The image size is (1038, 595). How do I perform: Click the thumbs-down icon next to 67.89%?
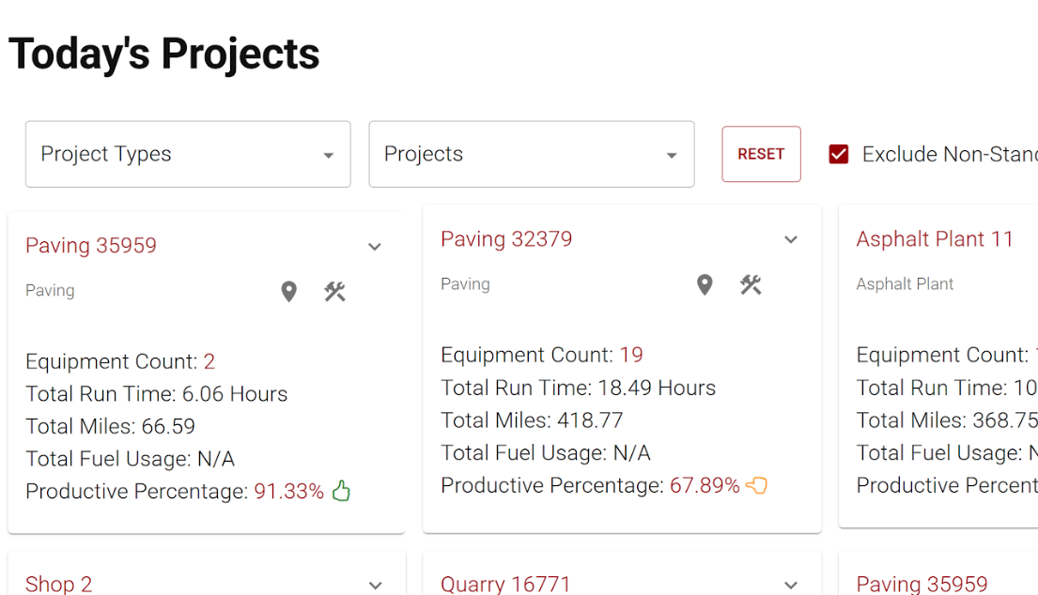[x=757, y=485]
